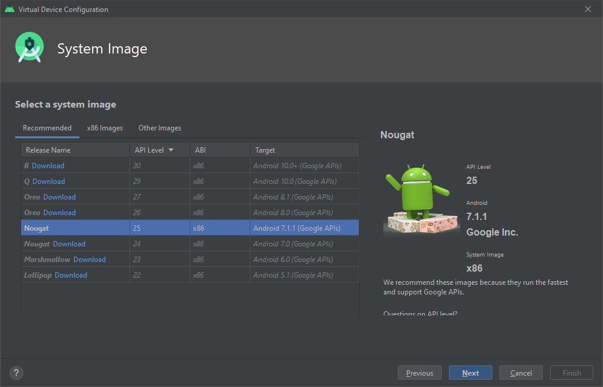
Task: Download Oreo API 27 image
Action: coord(60,197)
